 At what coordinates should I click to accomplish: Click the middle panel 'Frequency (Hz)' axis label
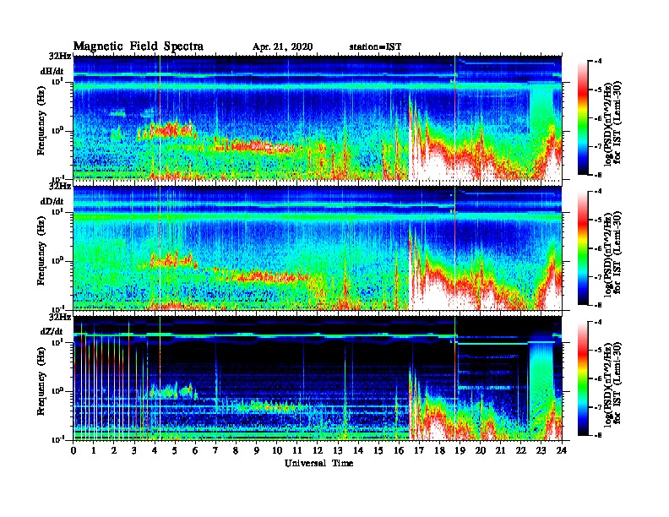tap(41, 251)
